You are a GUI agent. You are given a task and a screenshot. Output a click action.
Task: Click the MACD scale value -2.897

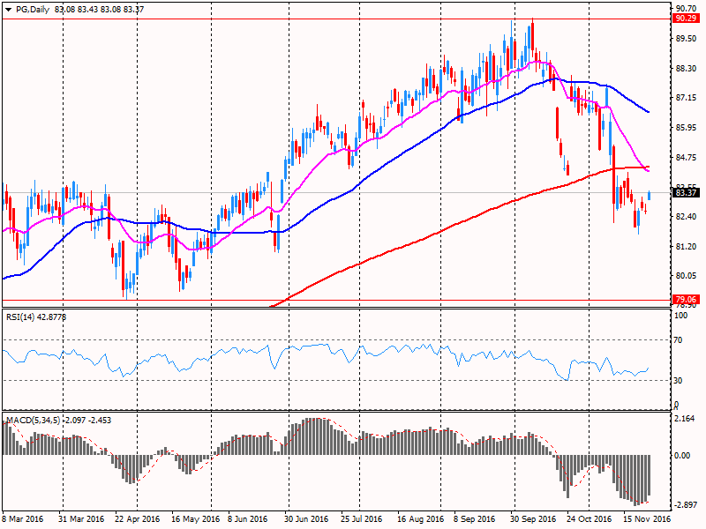(x=685, y=505)
